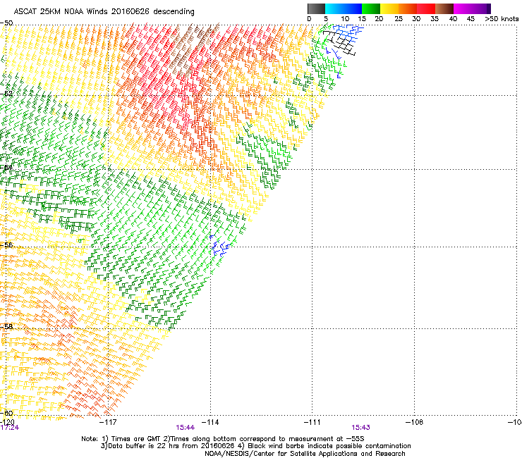Click the '35' label under the color bar
The width and height of the screenshot is (522, 458).
coord(435,18)
